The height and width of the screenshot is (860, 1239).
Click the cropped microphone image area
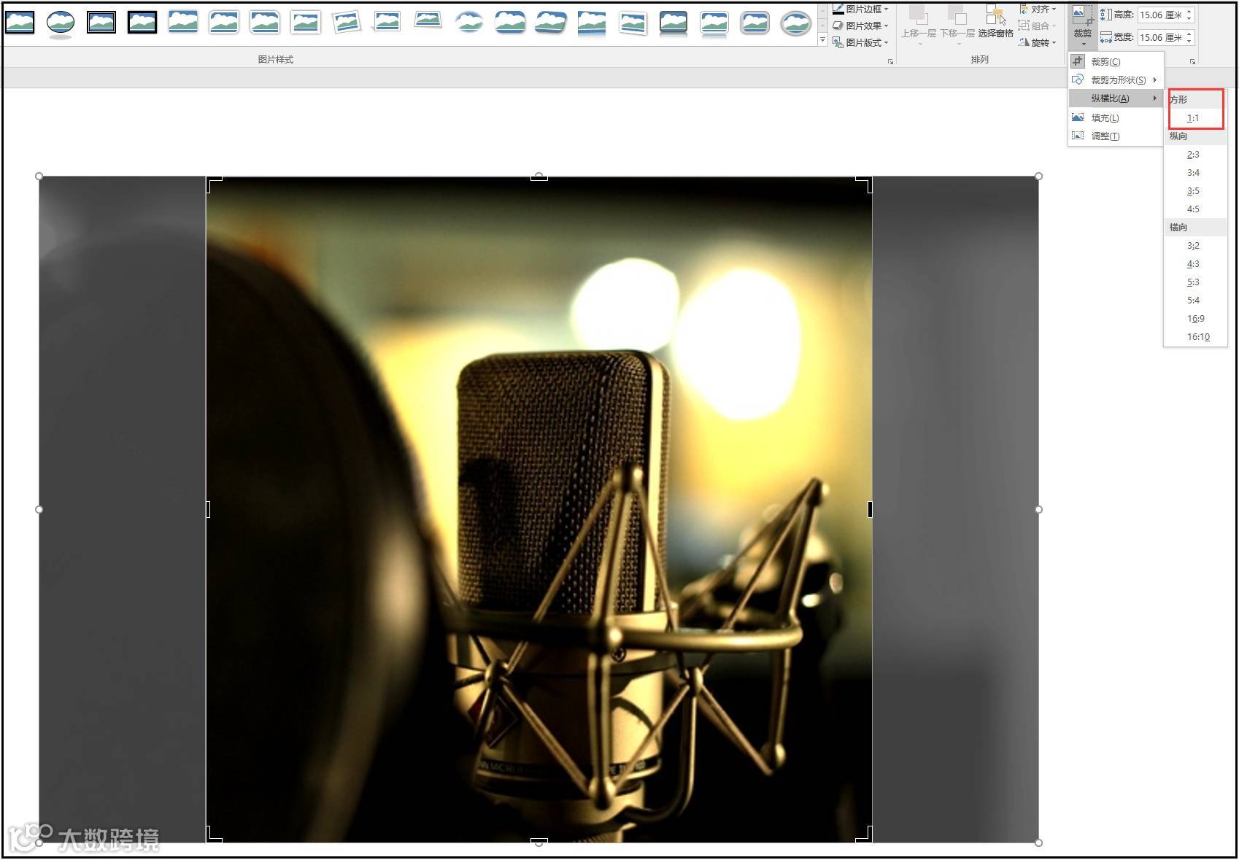pos(539,509)
